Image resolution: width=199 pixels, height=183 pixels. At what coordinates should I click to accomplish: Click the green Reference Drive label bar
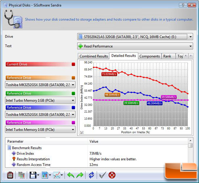point(38,93)
